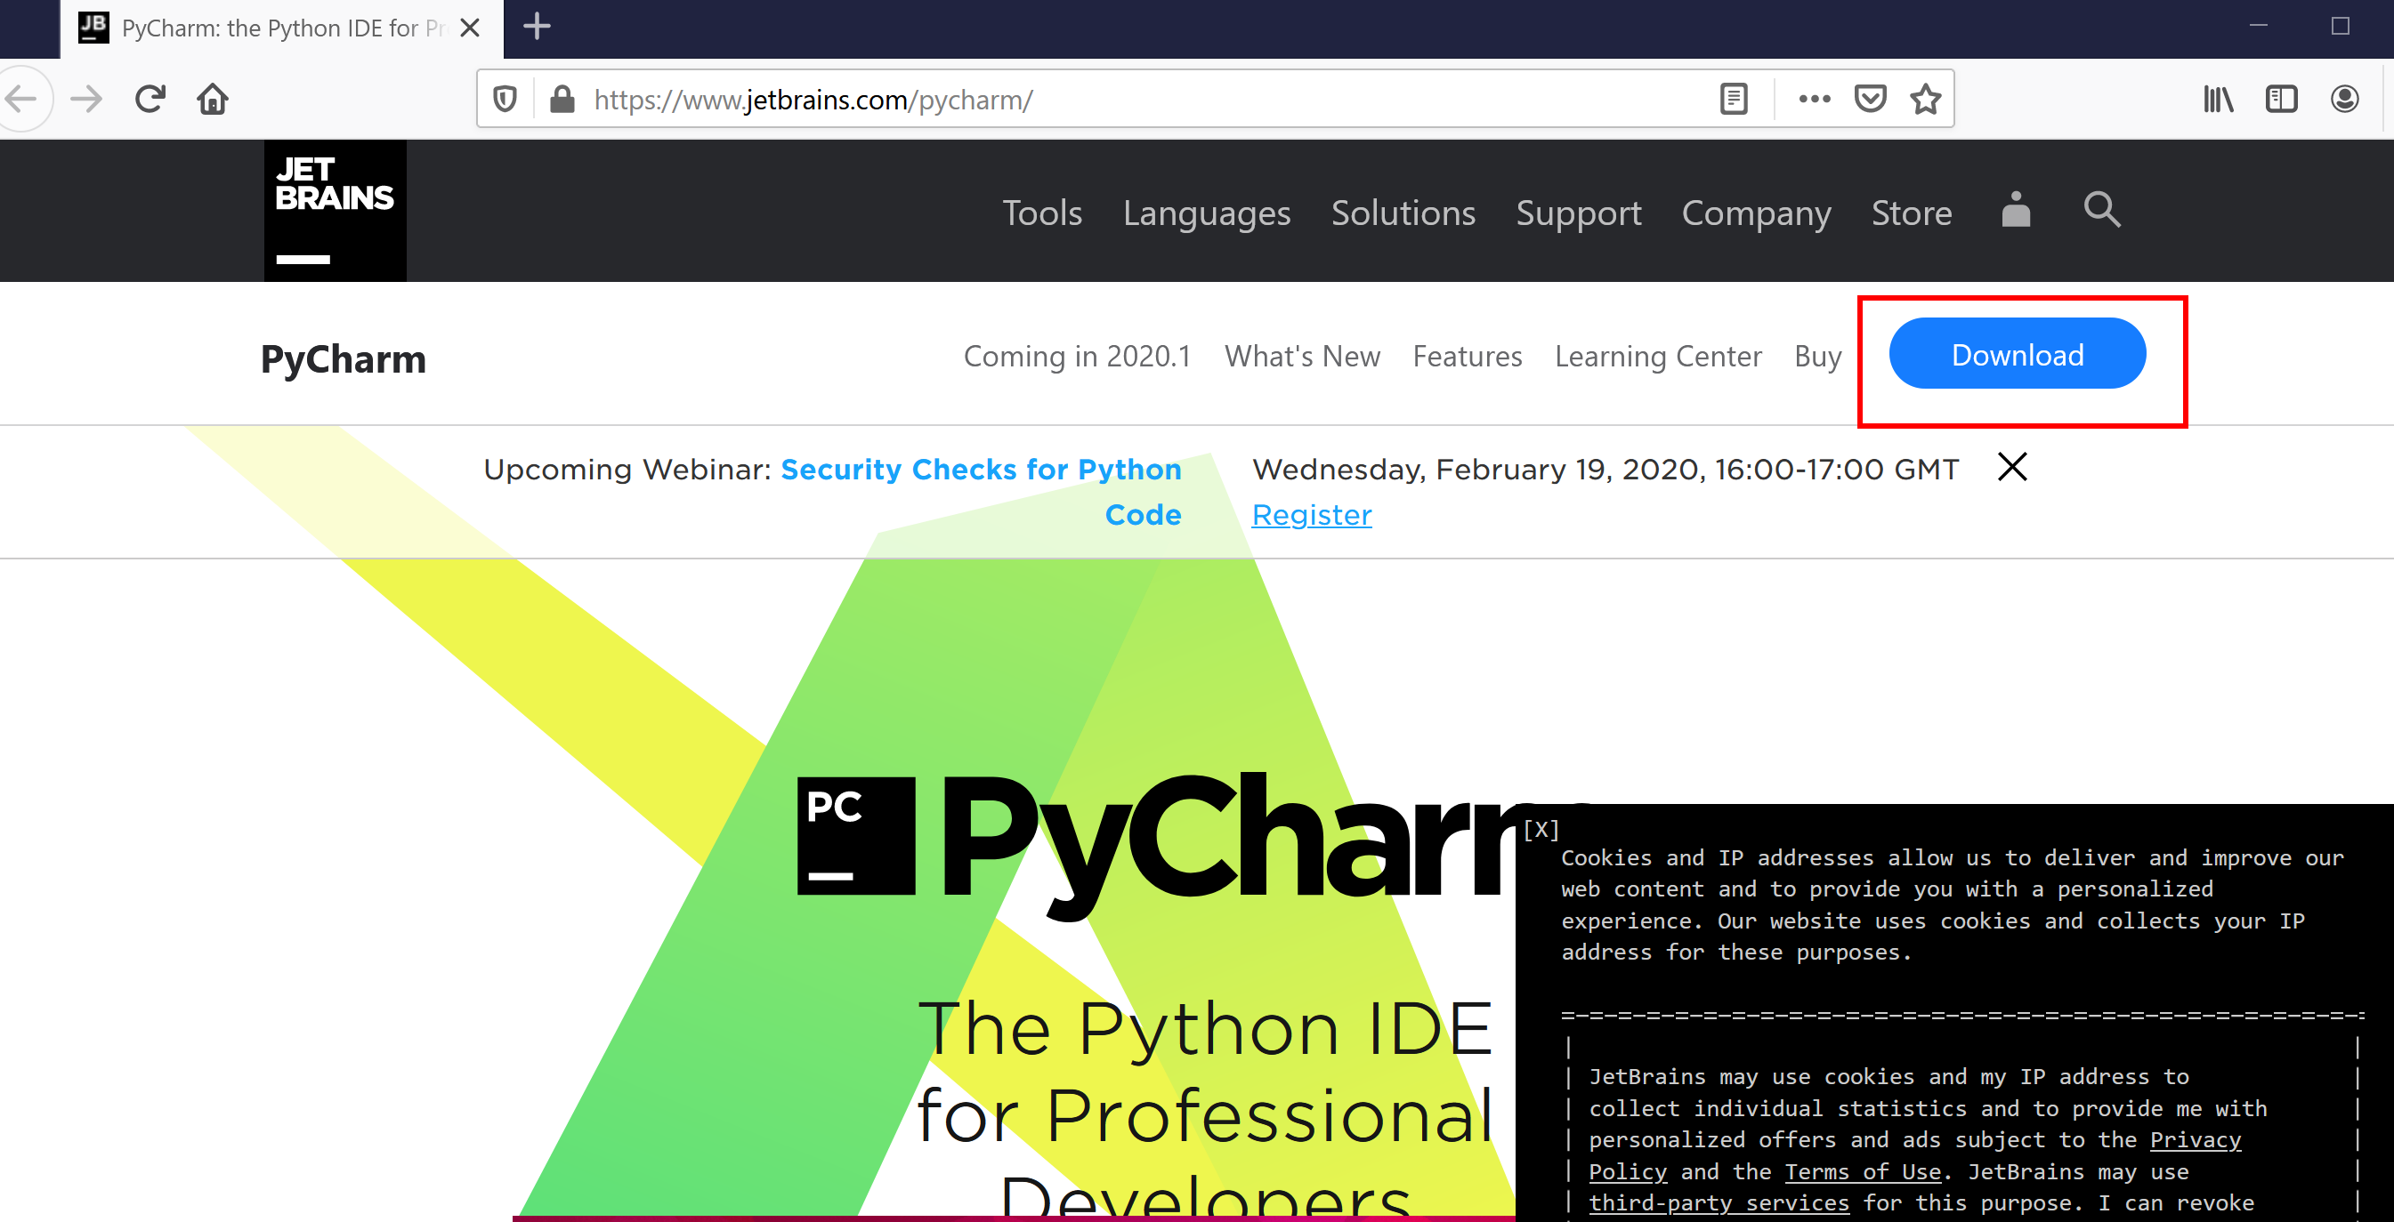Click the PC PyCharm logo square

click(x=856, y=836)
